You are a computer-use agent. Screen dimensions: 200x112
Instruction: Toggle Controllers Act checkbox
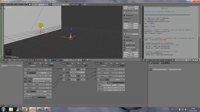[77, 63]
